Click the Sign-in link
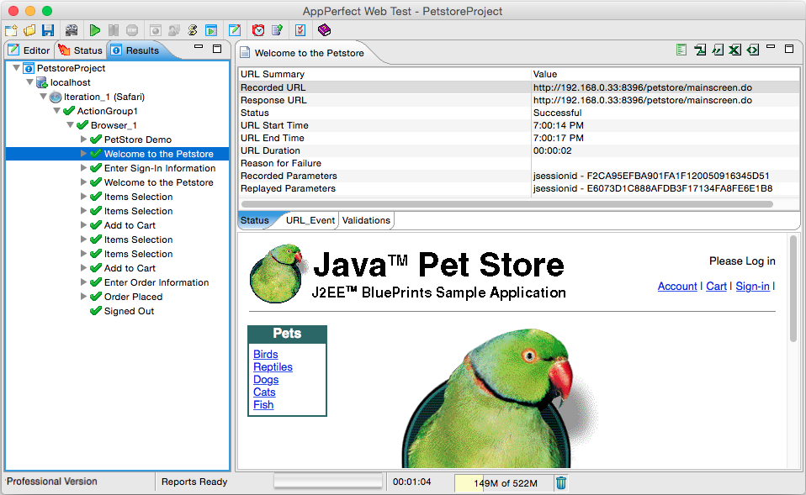The height and width of the screenshot is (495, 806). coord(752,286)
